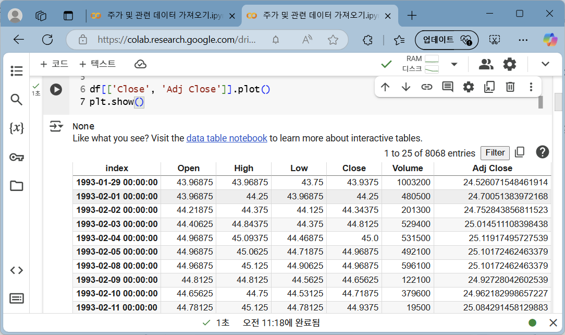Screen dimensions: 565x335
Task: Open cell editor settings gear
Action: [x=469, y=87]
